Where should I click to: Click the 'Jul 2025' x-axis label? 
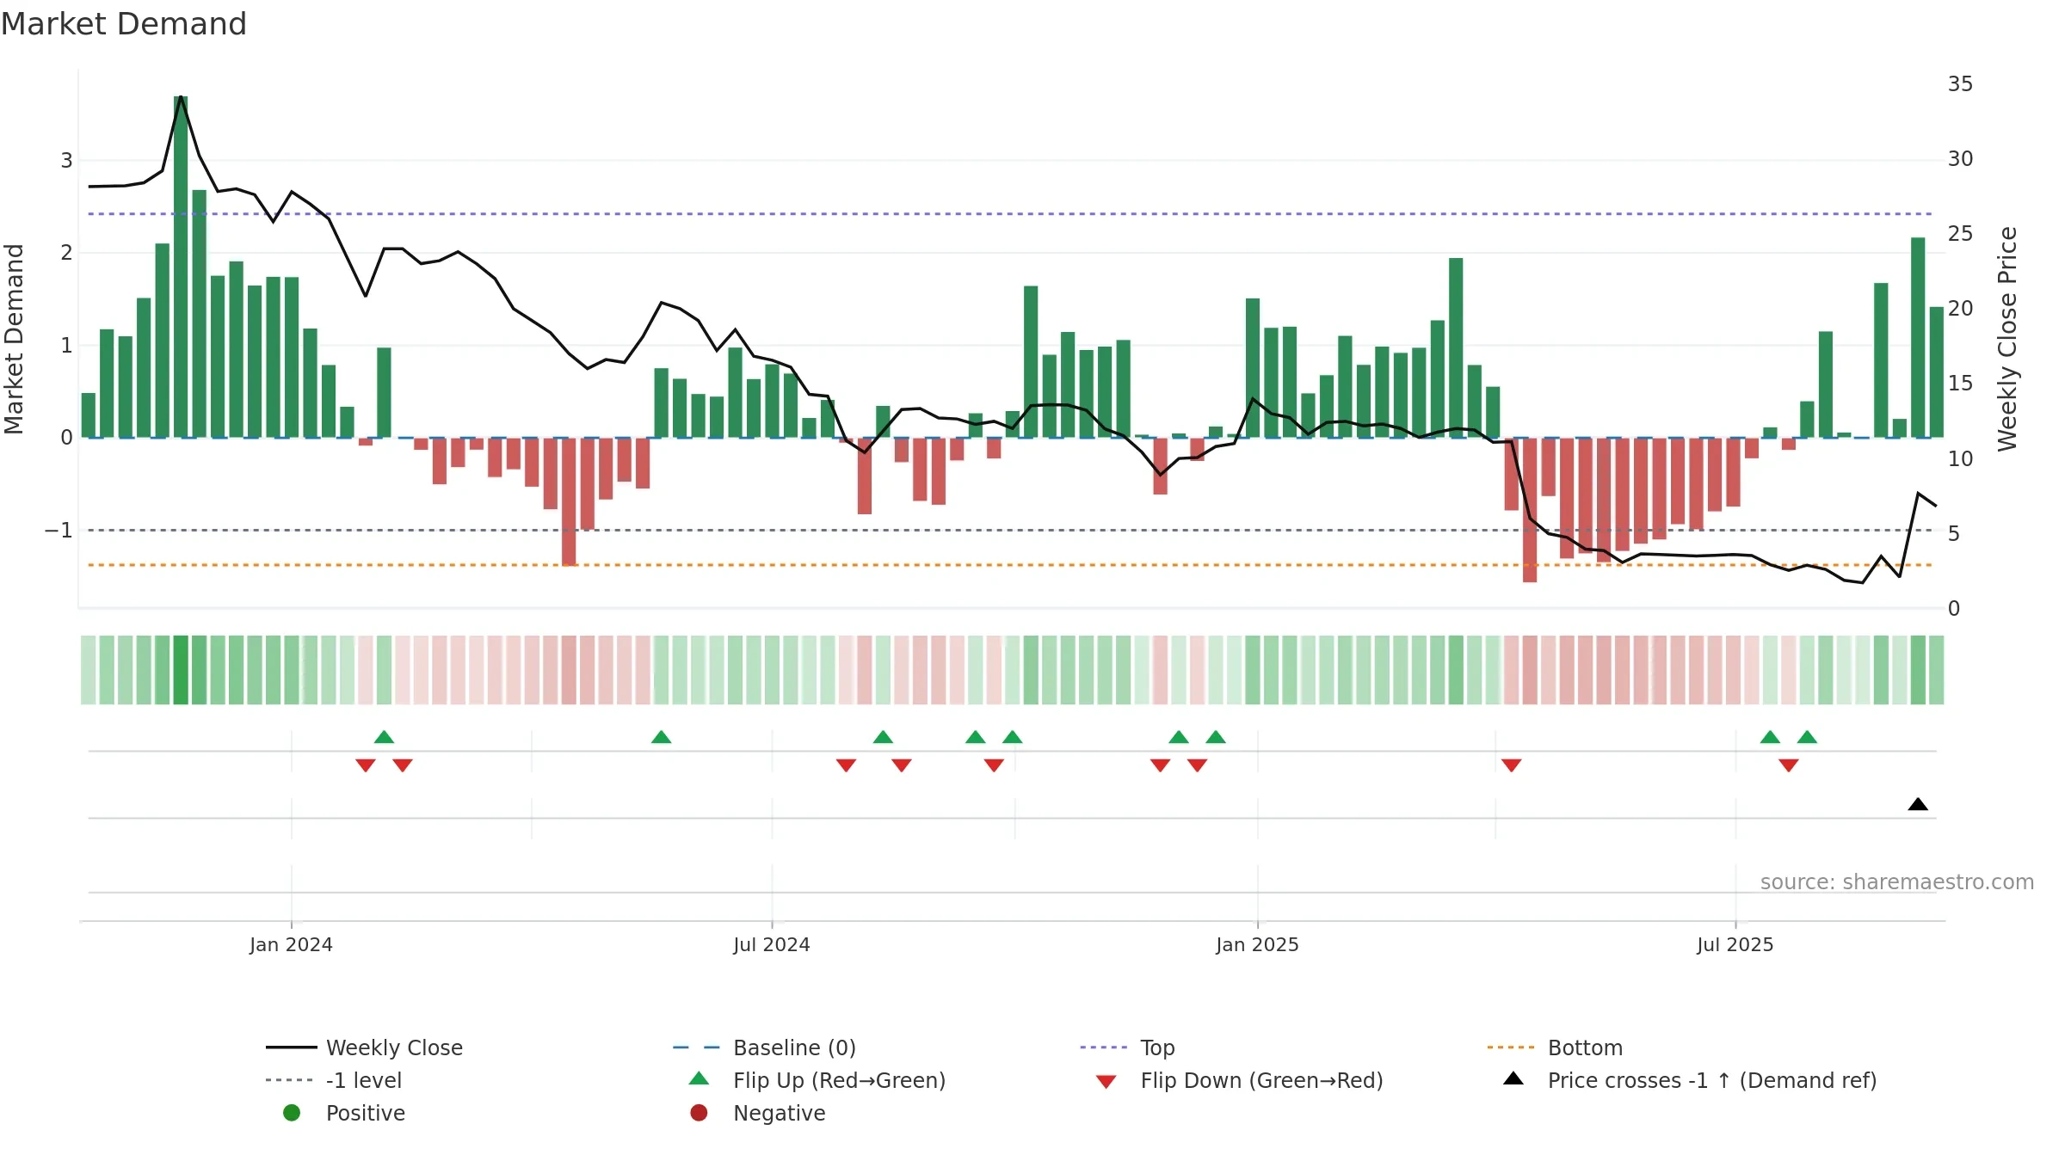[x=1735, y=944]
